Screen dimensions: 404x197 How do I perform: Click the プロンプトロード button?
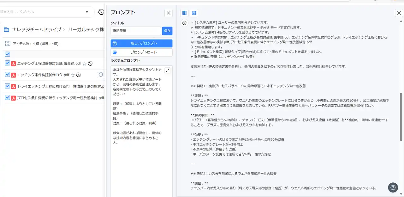(x=141, y=52)
